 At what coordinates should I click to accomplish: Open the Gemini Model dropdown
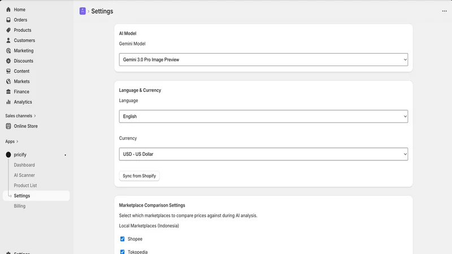(263, 60)
